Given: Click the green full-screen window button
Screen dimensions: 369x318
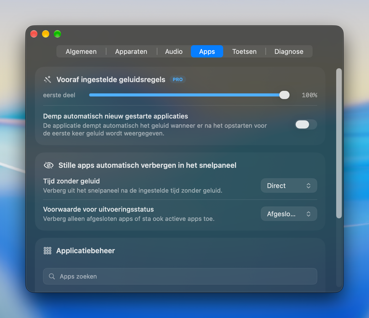Looking at the screenshot, I should (57, 34).
